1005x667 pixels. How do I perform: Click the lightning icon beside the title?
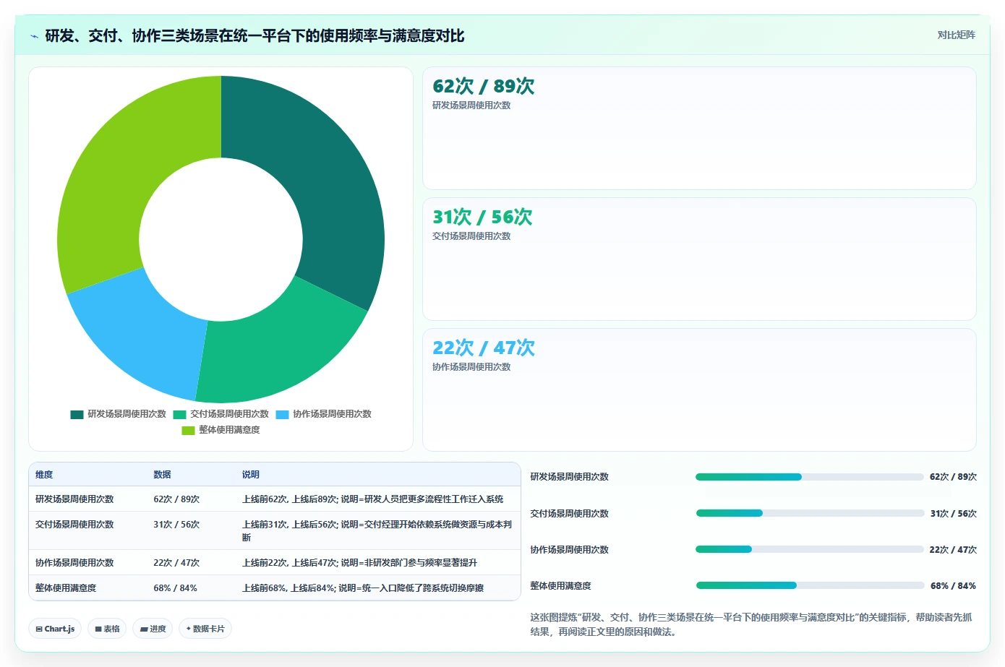click(x=34, y=36)
